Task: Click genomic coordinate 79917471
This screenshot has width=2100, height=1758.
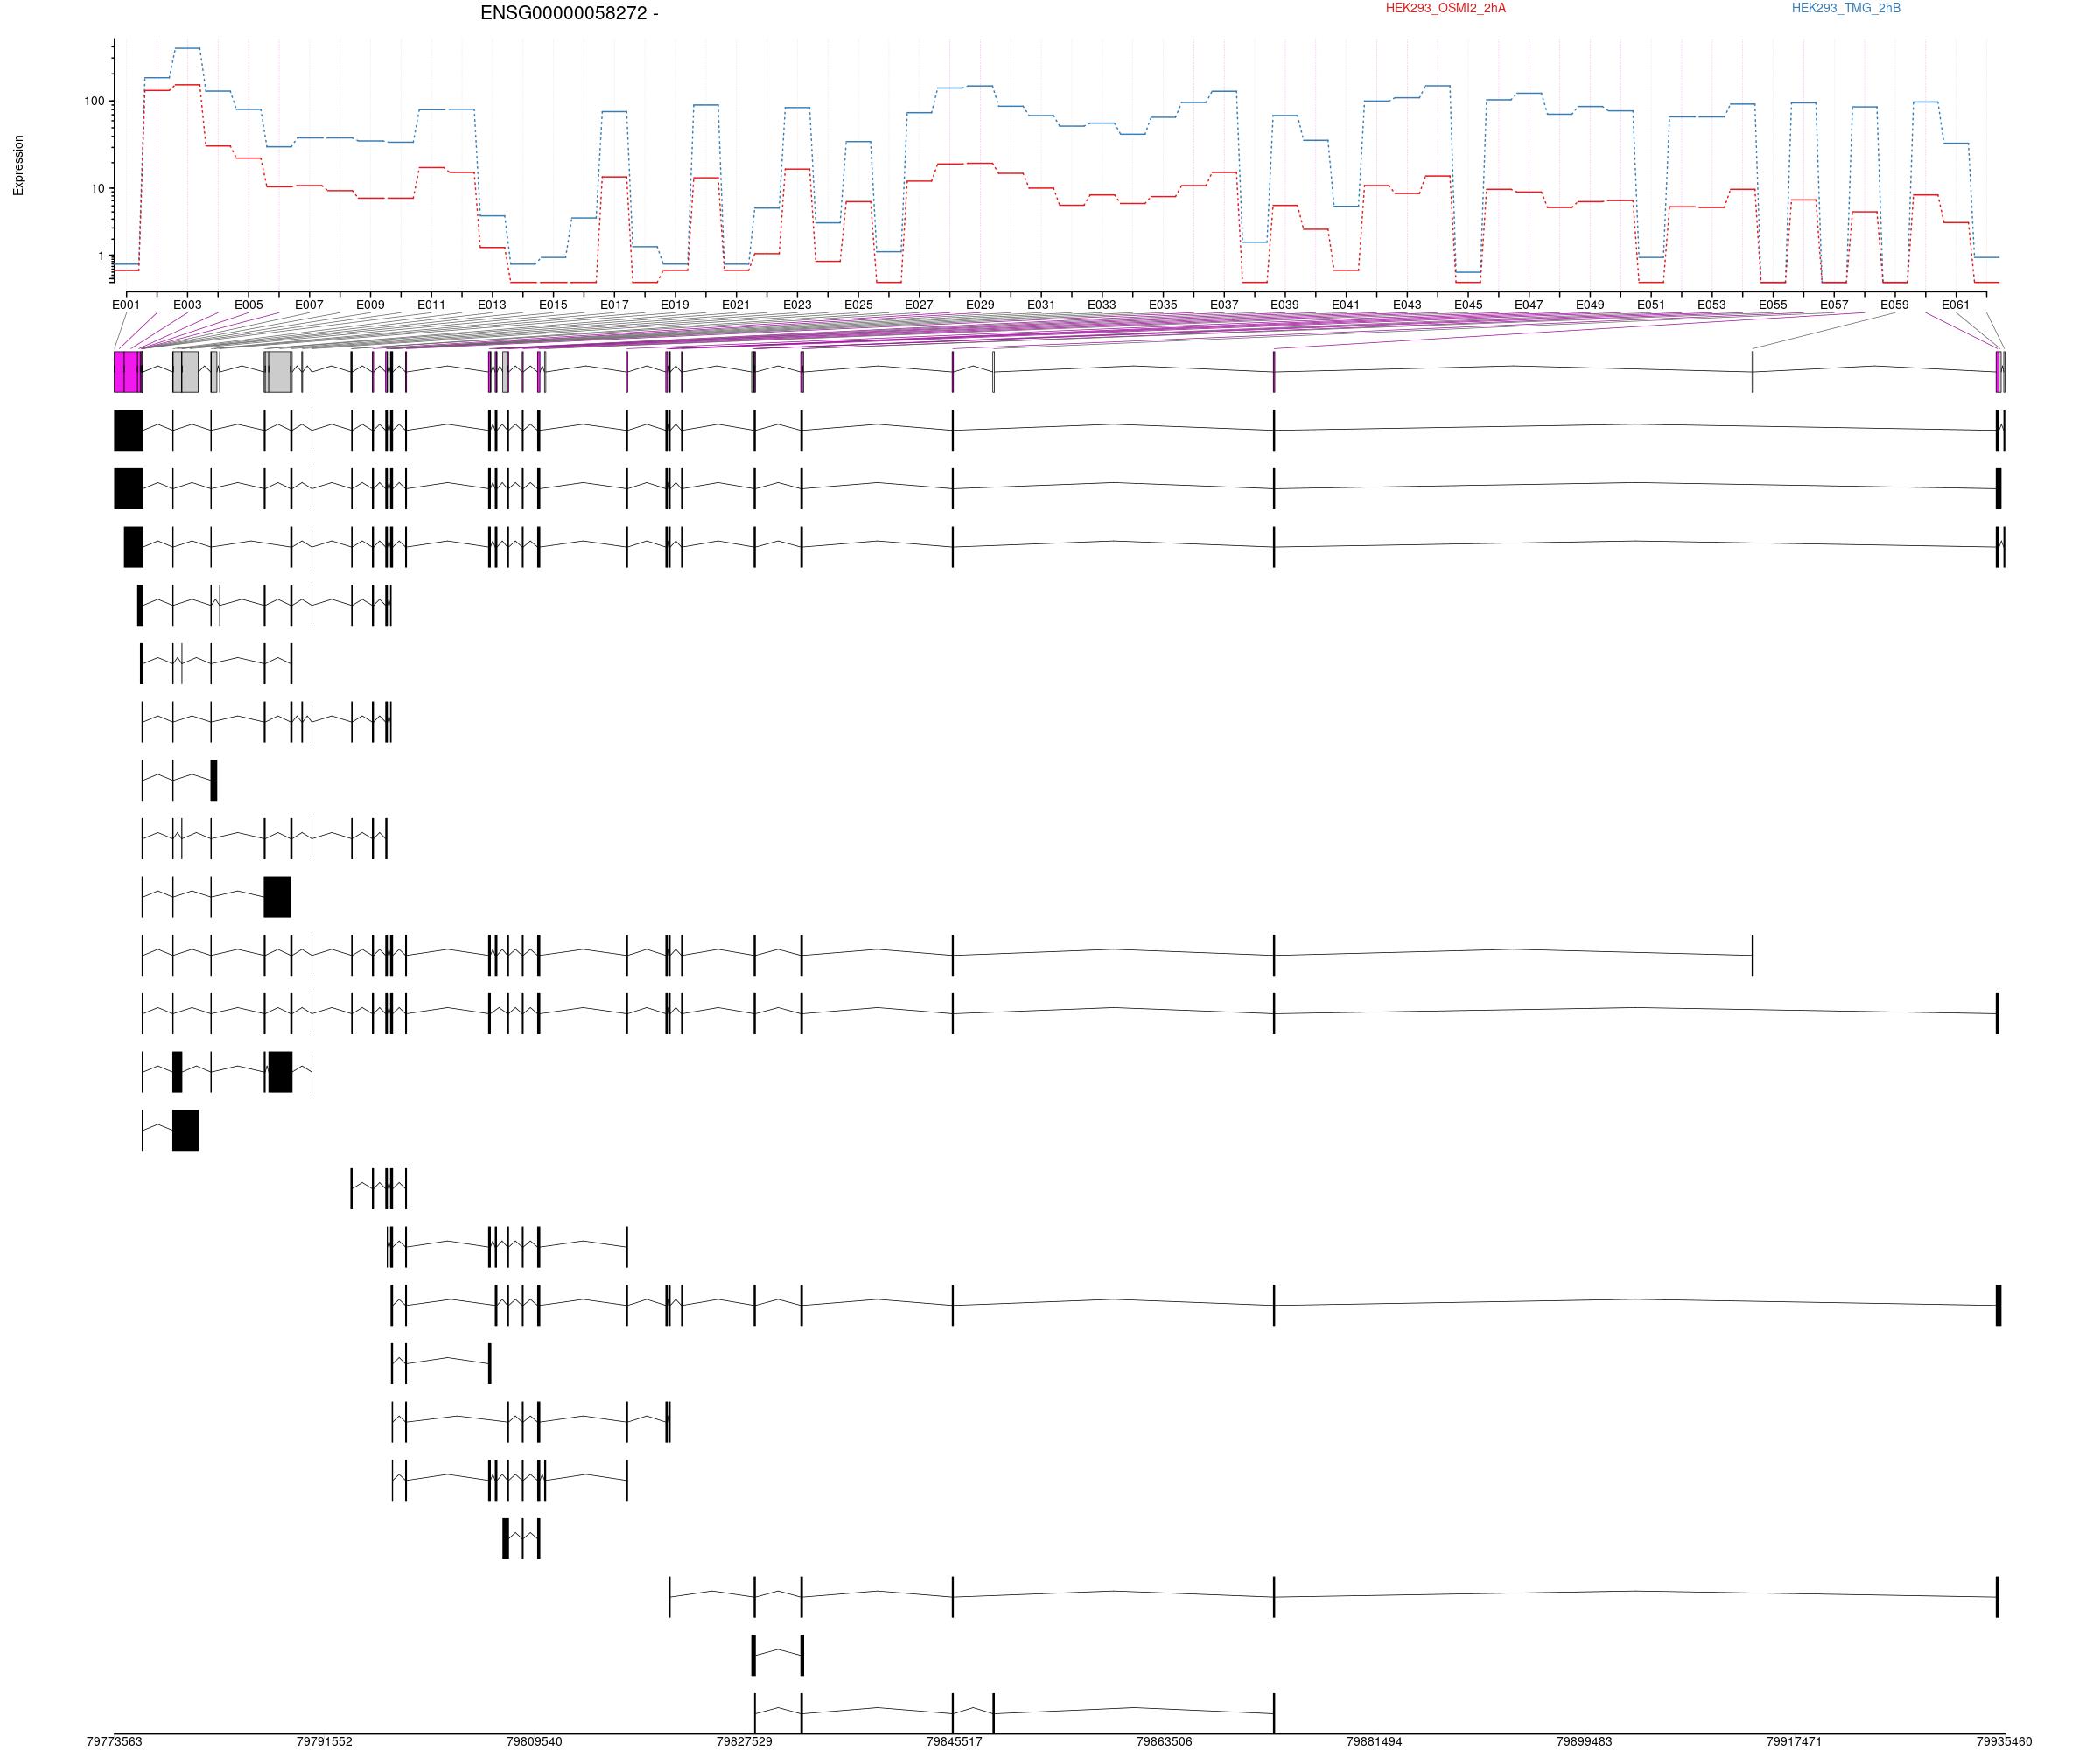Action: click(x=1794, y=1741)
